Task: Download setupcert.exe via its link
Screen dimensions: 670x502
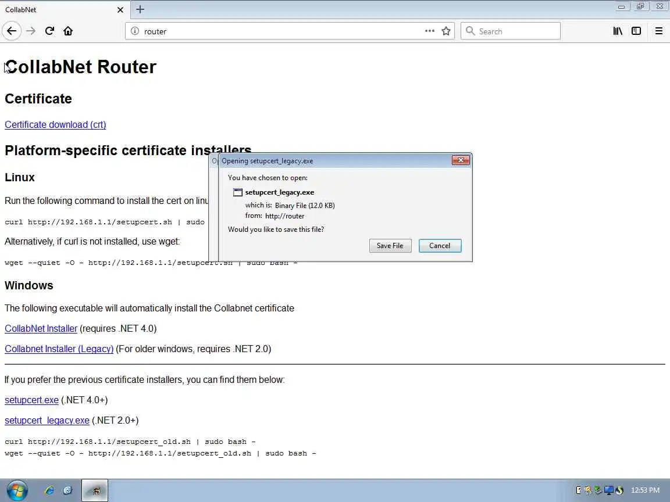Action: coord(31,400)
